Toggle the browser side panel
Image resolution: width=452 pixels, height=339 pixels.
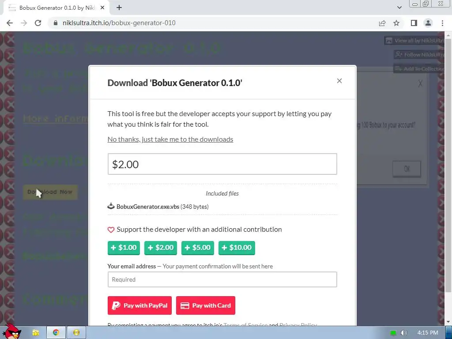(414, 23)
